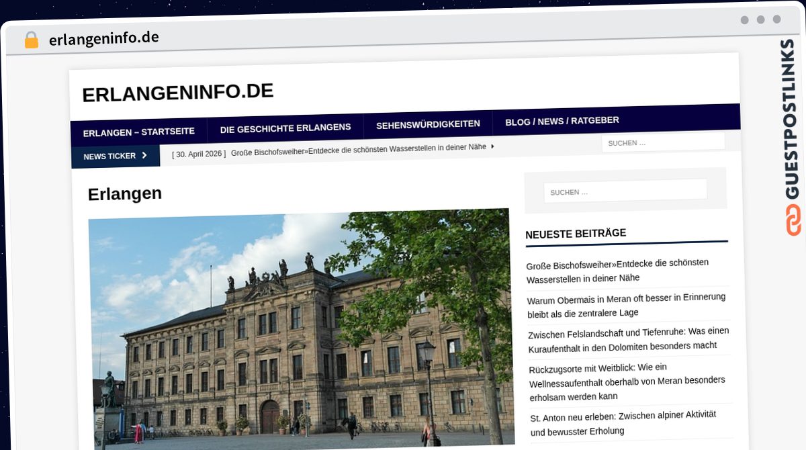Open sidebar post Große Bischofsweiher Wasserstellen
Viewport: 806px width, 450px height.
(x=618, y=270)
